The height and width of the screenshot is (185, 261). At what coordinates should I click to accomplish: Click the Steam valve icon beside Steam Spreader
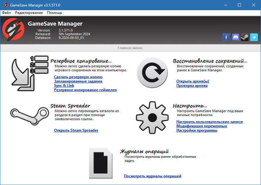pos(29,117)
